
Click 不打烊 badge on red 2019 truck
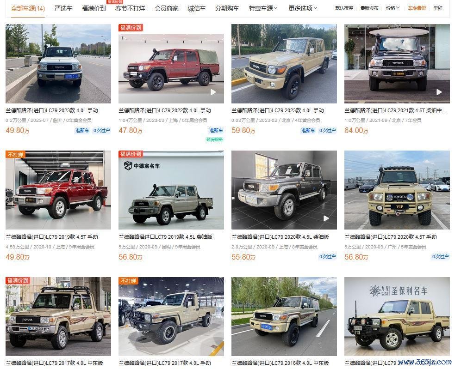16,154
